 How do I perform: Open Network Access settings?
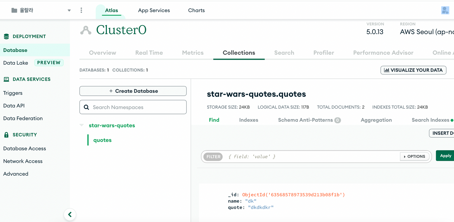coord(23,161)
